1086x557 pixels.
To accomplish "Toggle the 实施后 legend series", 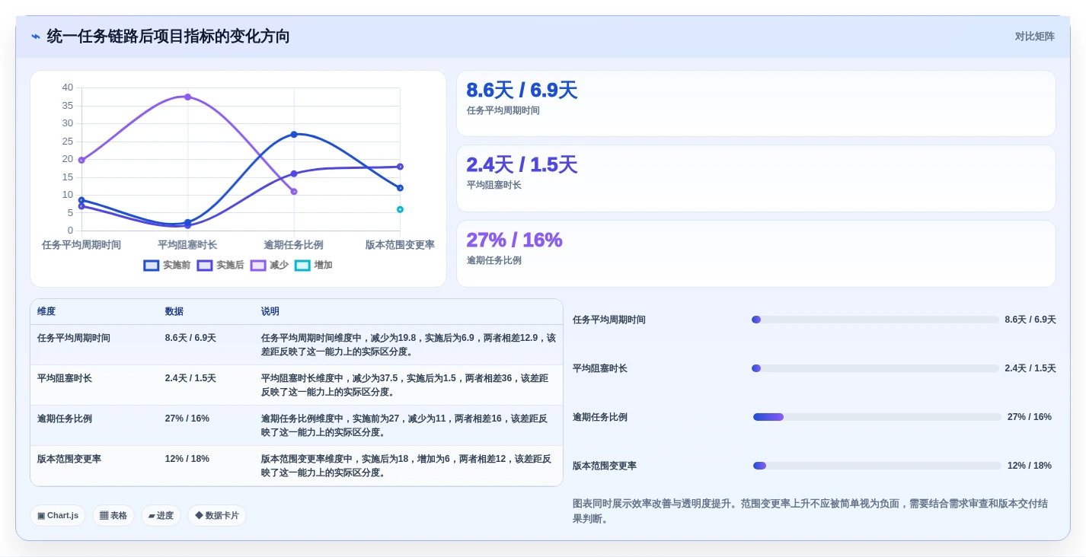I will point(220,266).
